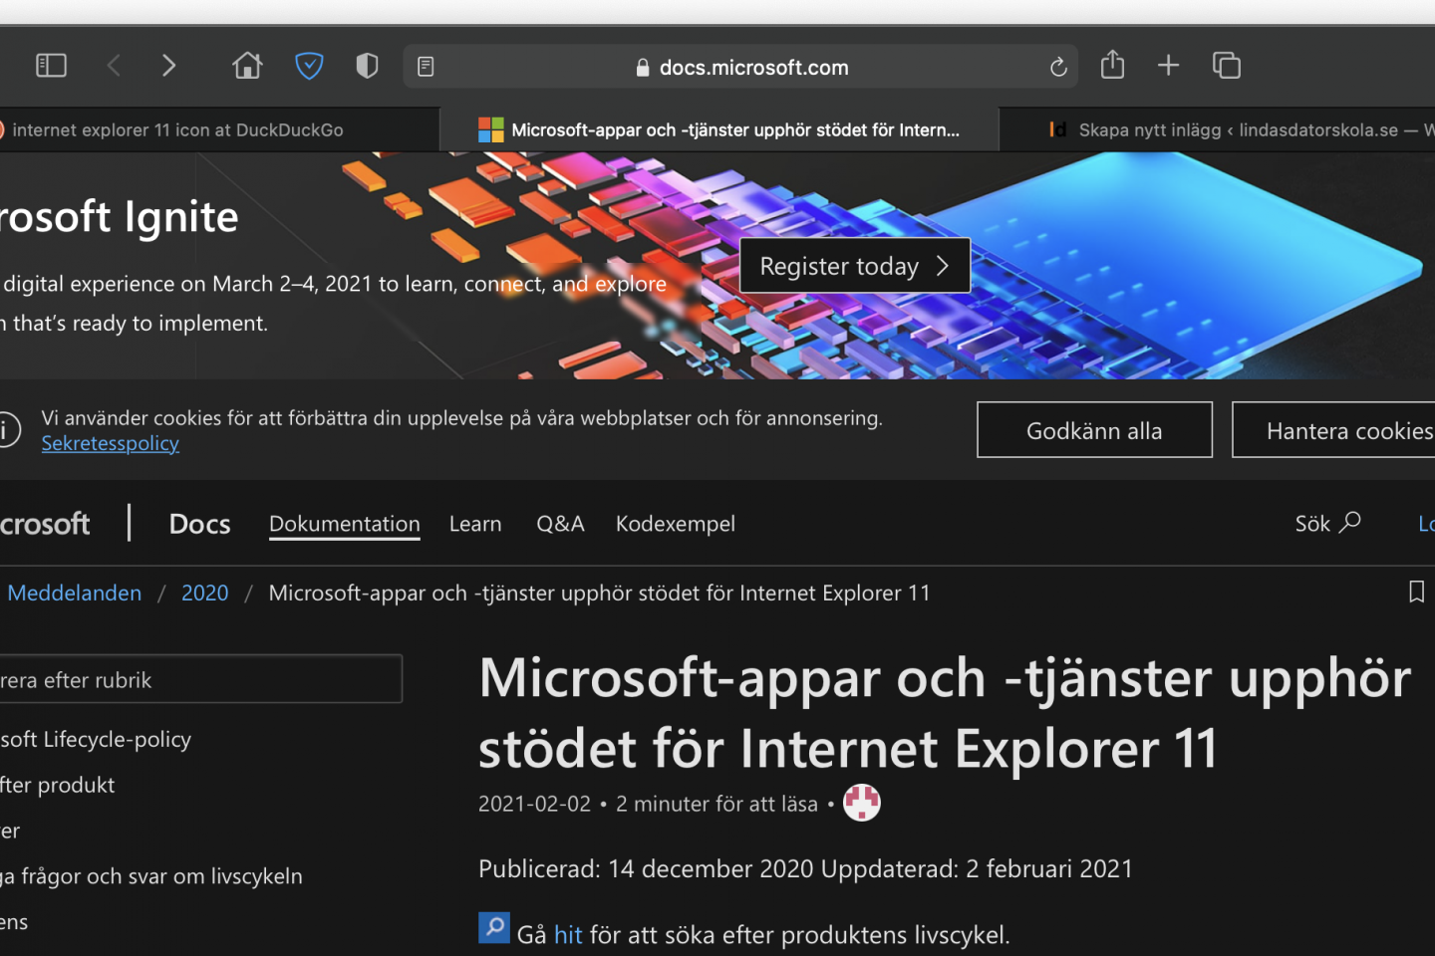Click the docs.microsoft.com address field
The width and height of the screenshot is (1435, 956).
(x=740, y=67)
